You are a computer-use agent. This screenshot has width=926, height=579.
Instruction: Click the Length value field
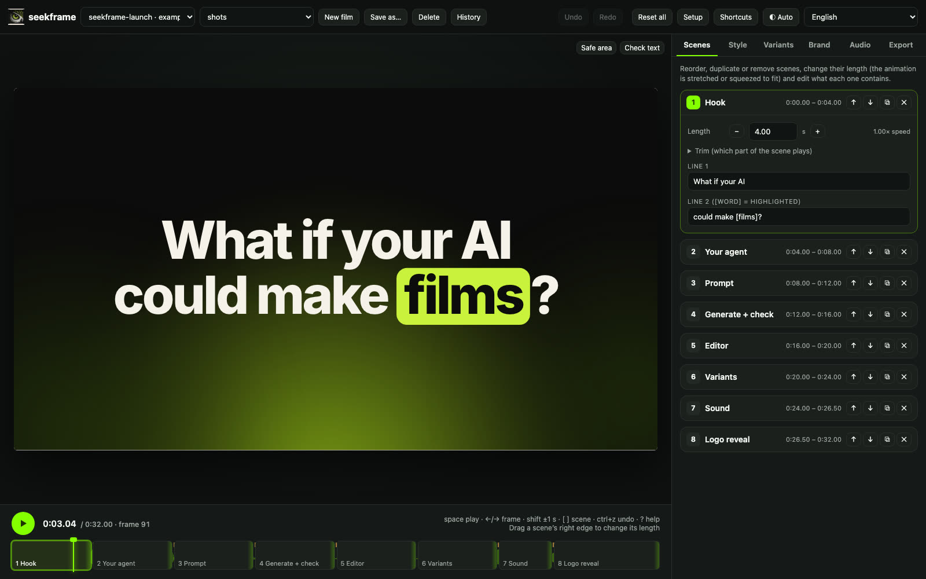(x=773, y=131)
